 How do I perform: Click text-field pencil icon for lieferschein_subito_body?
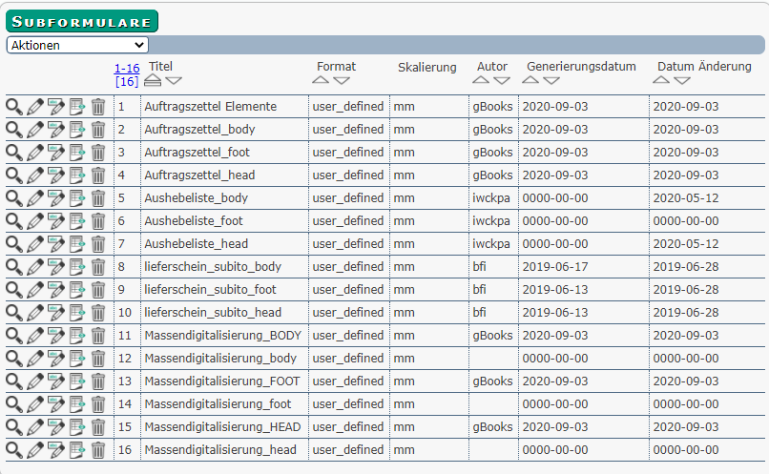click(x=56, y=267)
